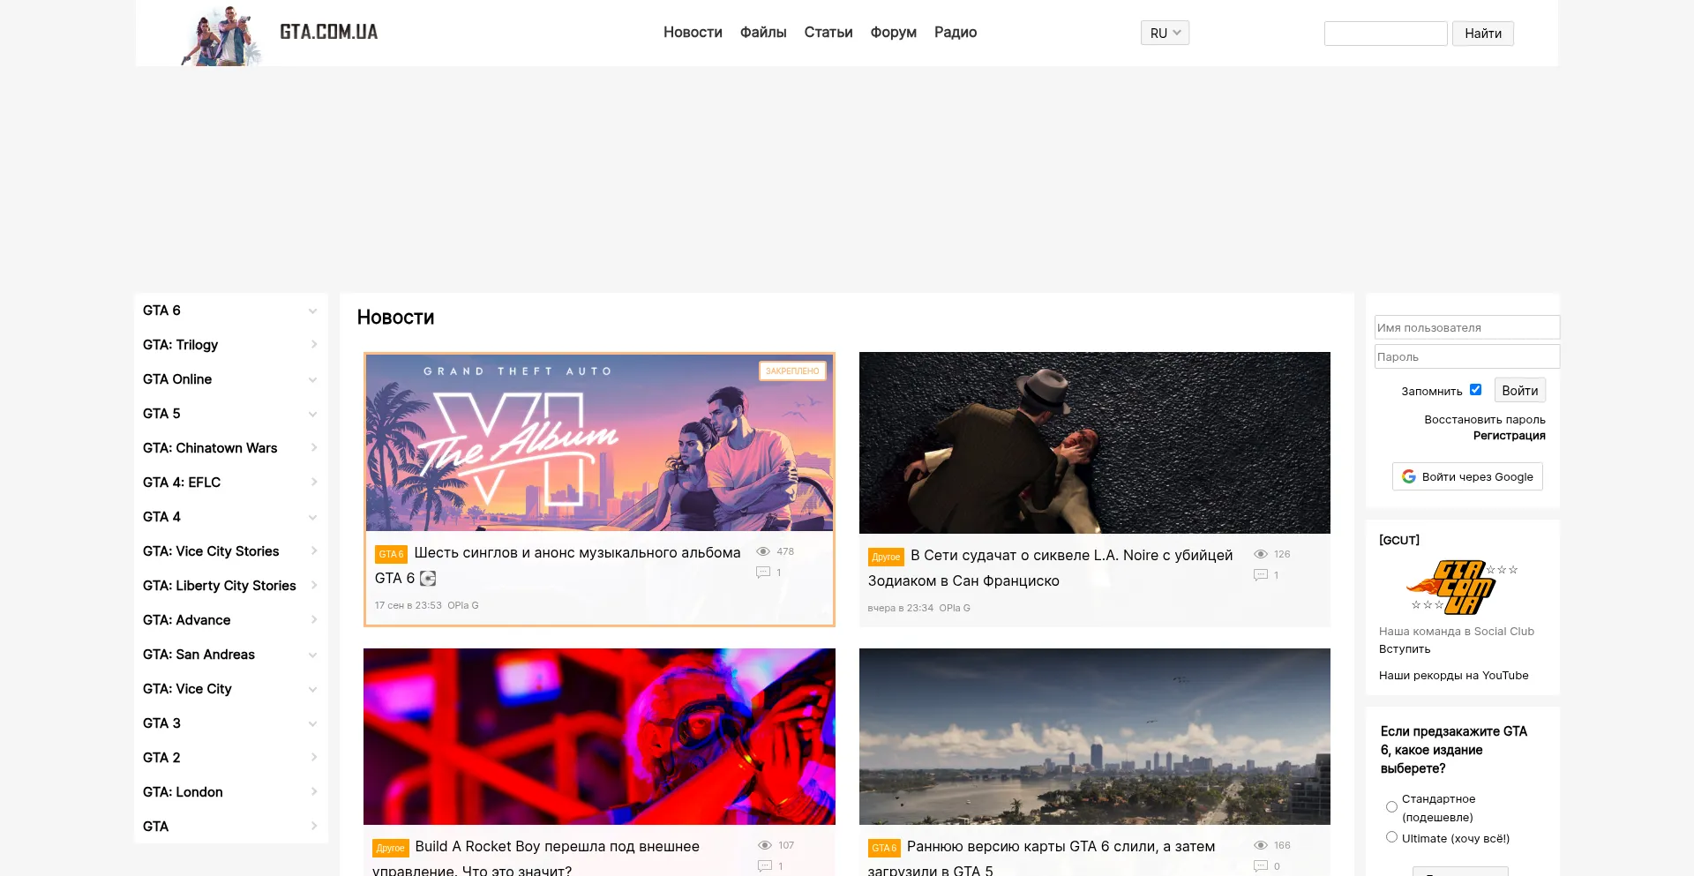
Task: Open the Восстановить пароль link
Action: pyautogui.click(x=1485, y=420)
